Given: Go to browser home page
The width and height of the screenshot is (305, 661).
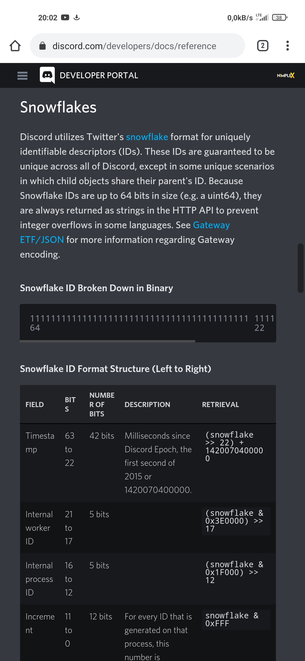Looking at the screenshot, I should [x=15, y=46].
